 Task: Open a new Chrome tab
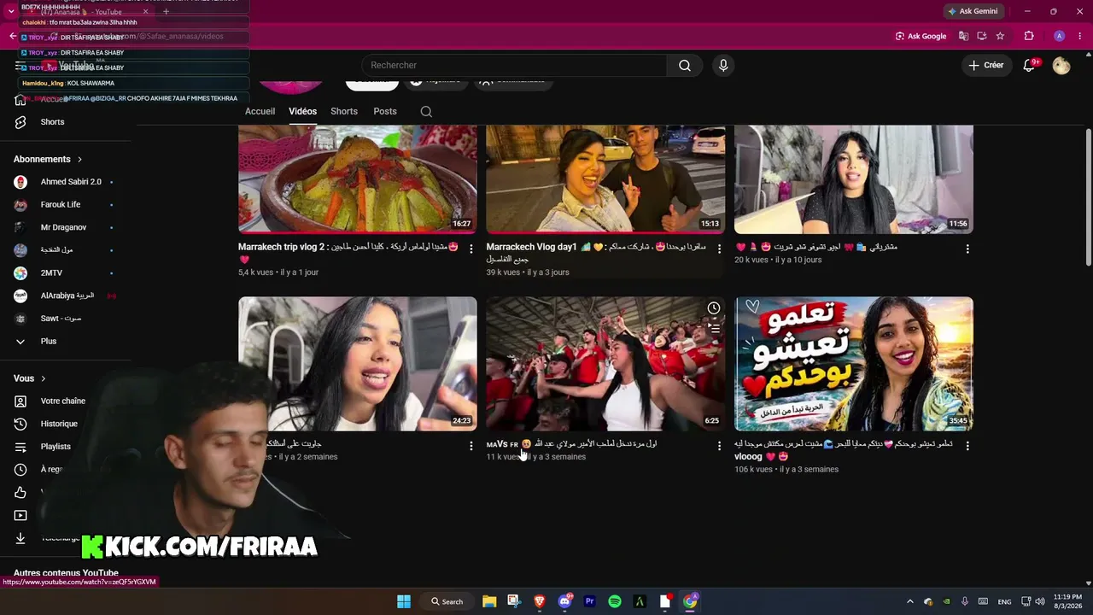[166, 12]
